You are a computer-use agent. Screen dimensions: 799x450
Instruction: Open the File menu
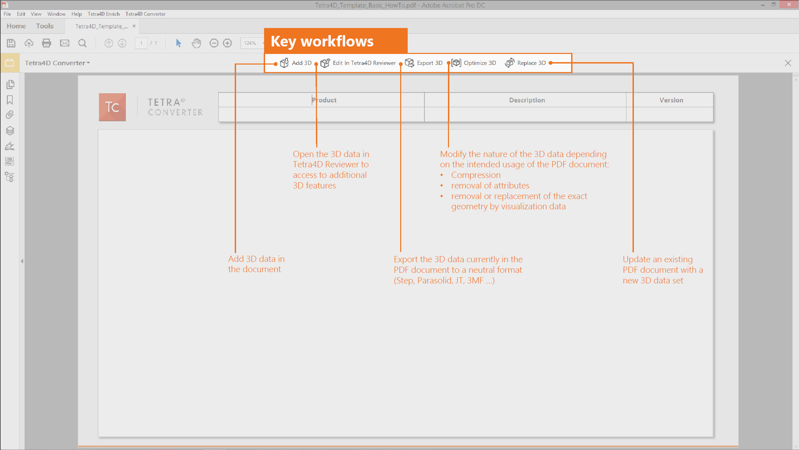pyautogui.click(x=7, y=14)
